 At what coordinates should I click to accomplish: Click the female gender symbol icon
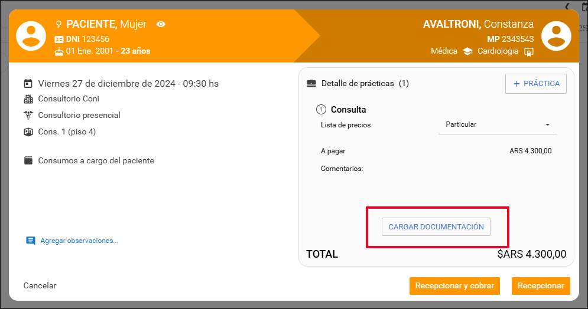point(59,24)
